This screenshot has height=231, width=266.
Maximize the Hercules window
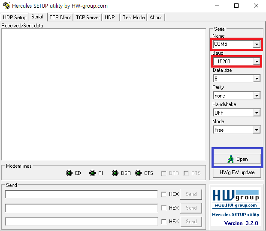pos(236,6)
